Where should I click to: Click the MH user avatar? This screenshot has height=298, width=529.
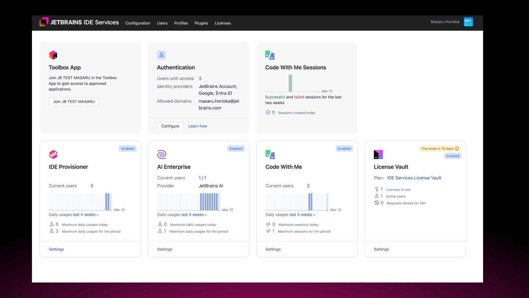pyautogui.click(x=468, y=22)
